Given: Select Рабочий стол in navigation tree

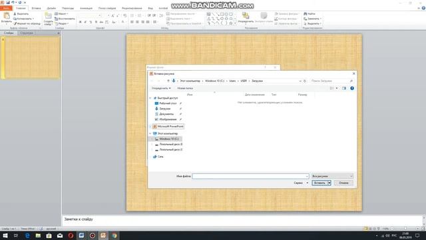Looking at the screenshot, I should point(168,103).
